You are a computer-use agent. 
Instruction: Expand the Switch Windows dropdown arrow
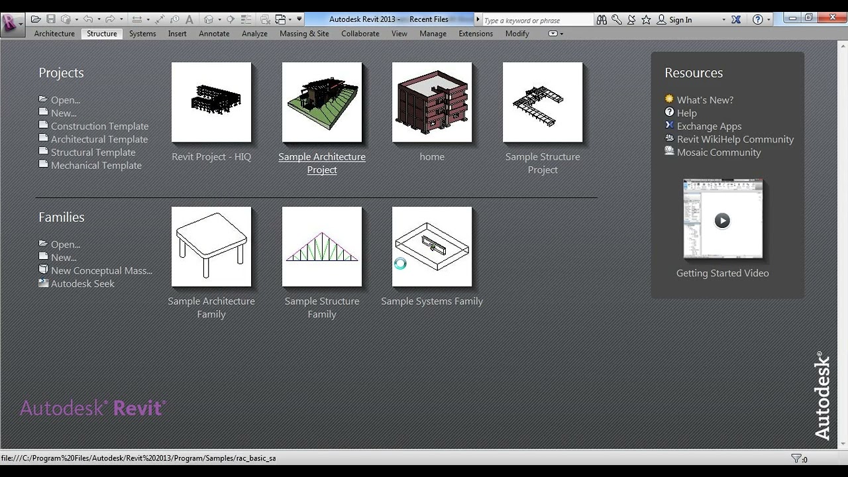click(290, 19)
